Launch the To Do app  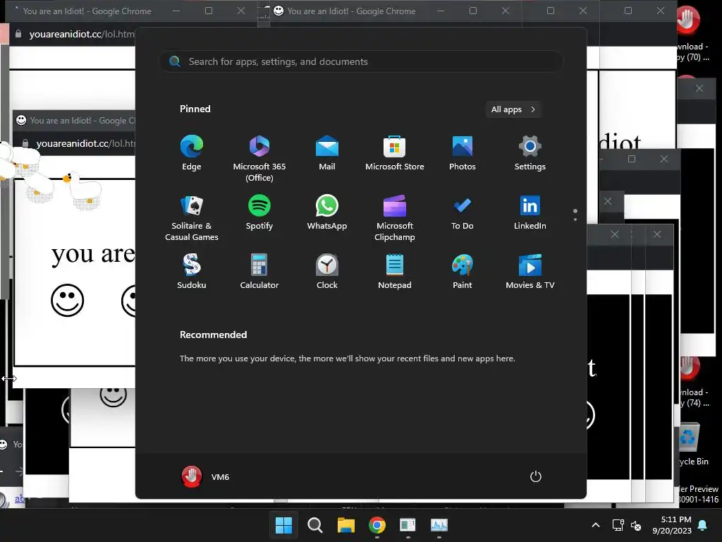463,212
